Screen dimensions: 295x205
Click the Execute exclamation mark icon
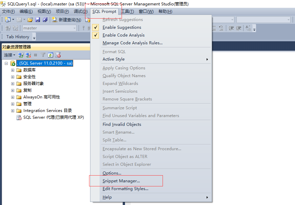click(x=83, y=28)
